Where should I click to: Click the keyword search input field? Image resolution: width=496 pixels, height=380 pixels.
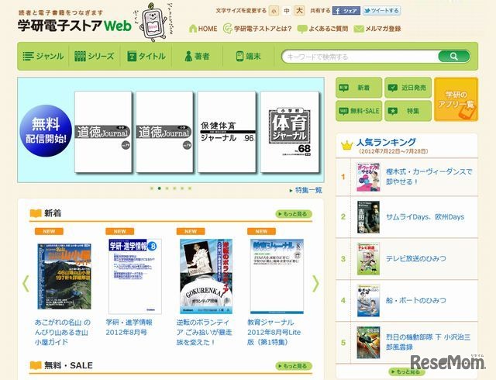click(x=360, y=57)
